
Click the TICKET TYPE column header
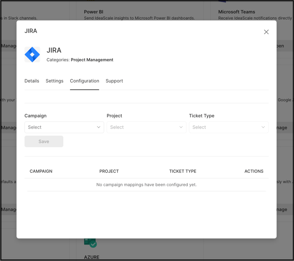point(183,171)
